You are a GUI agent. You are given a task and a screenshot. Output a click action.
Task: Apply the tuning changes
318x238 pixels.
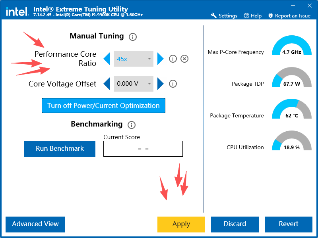[181, 224]
